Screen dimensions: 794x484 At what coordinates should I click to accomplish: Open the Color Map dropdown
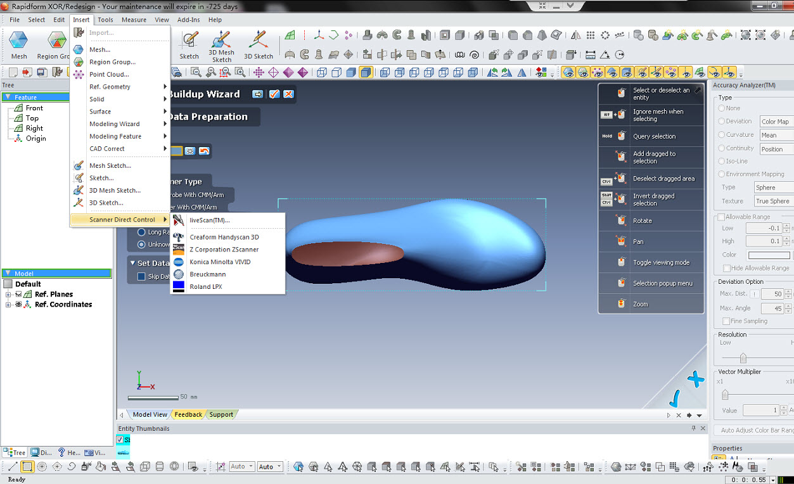(776, 122)
